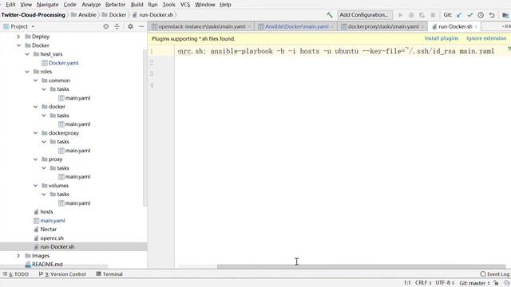Click the Stop square icon
The width and height of the screenshot is (511, 287).
433,15
